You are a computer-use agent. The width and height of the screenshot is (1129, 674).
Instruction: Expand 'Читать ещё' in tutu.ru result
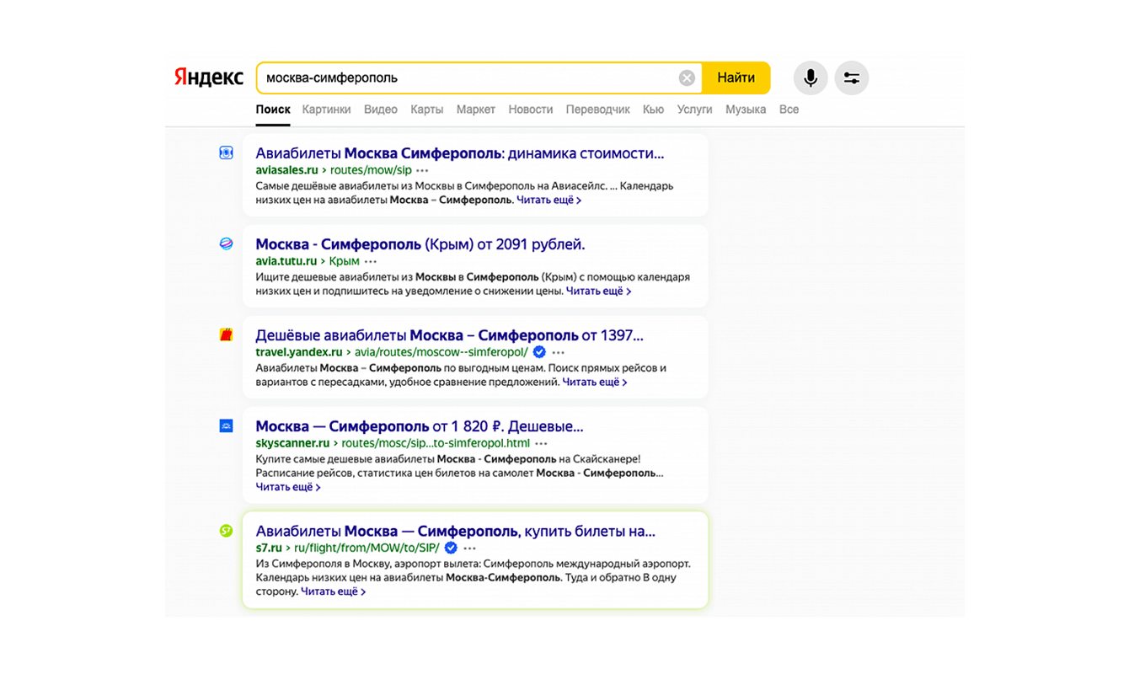(598, 291)
